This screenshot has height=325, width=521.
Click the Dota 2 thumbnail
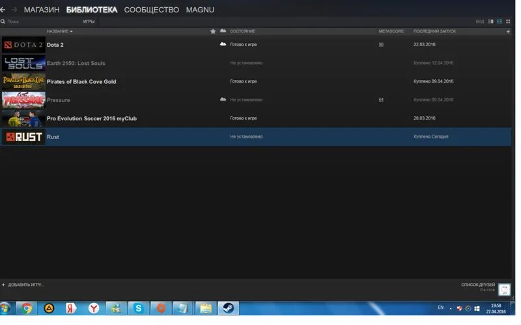(23, 45)
